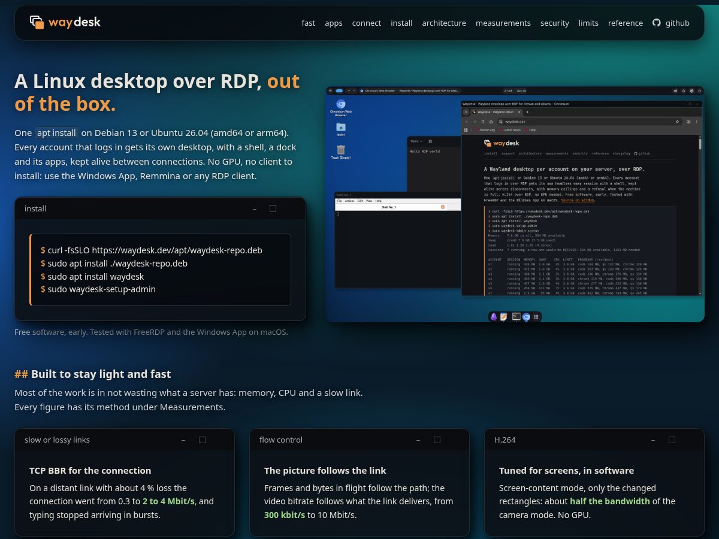
Task: Open the apps nav link
Action: coord(334,23)
